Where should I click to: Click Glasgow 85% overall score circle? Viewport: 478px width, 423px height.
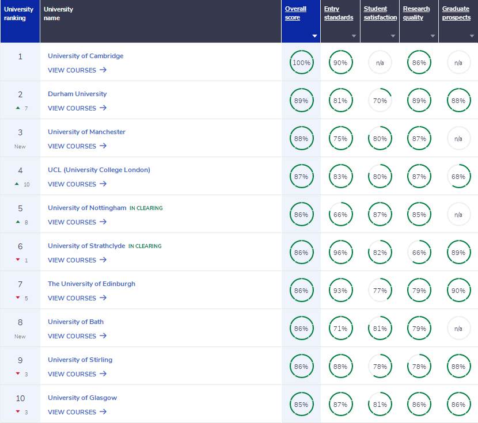pos(301,405)
